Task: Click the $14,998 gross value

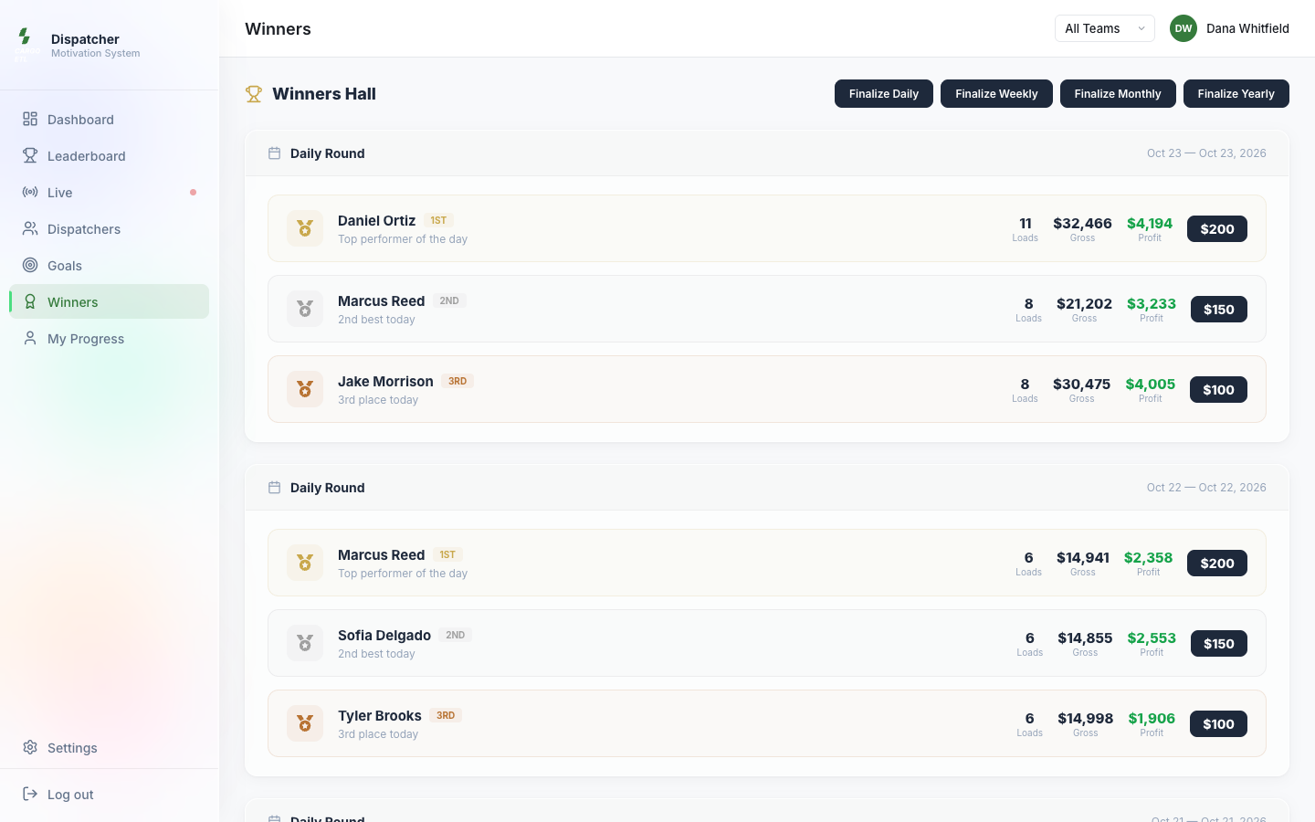Action: point(1086,719)
